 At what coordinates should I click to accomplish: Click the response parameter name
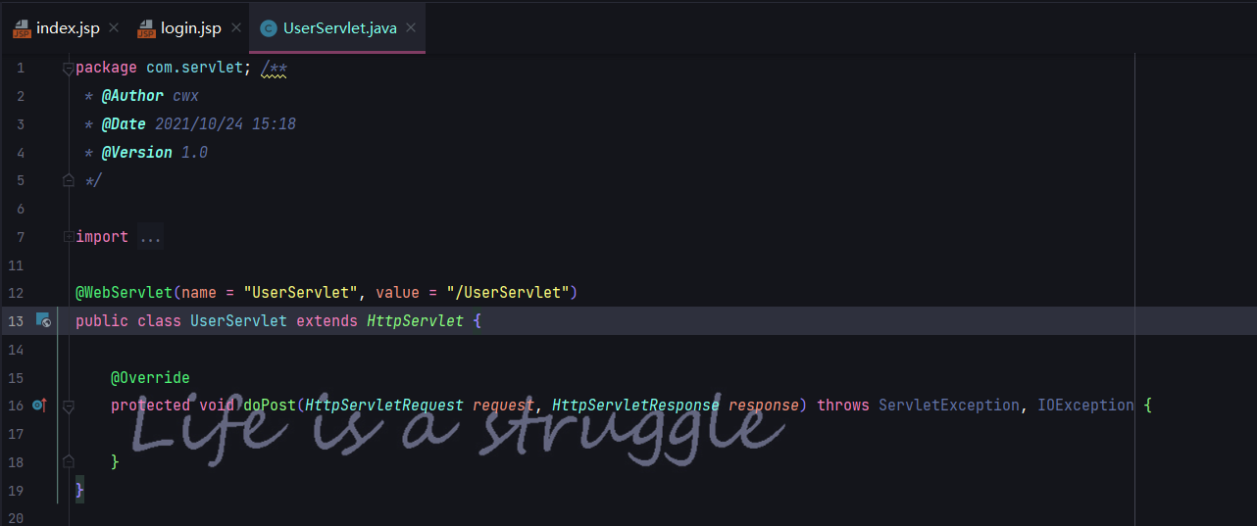[x=766, y=405]
